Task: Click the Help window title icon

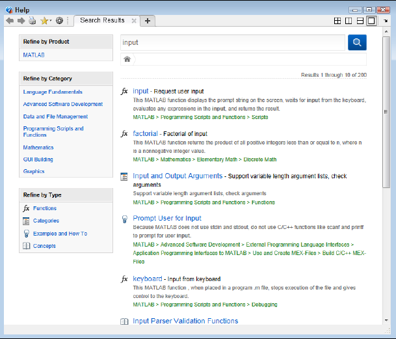Action: [9, 10]
